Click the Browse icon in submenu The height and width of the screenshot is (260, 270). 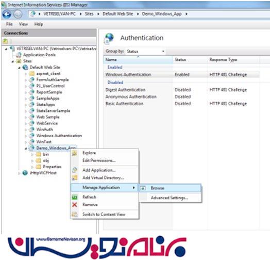(x=143, y=188)
